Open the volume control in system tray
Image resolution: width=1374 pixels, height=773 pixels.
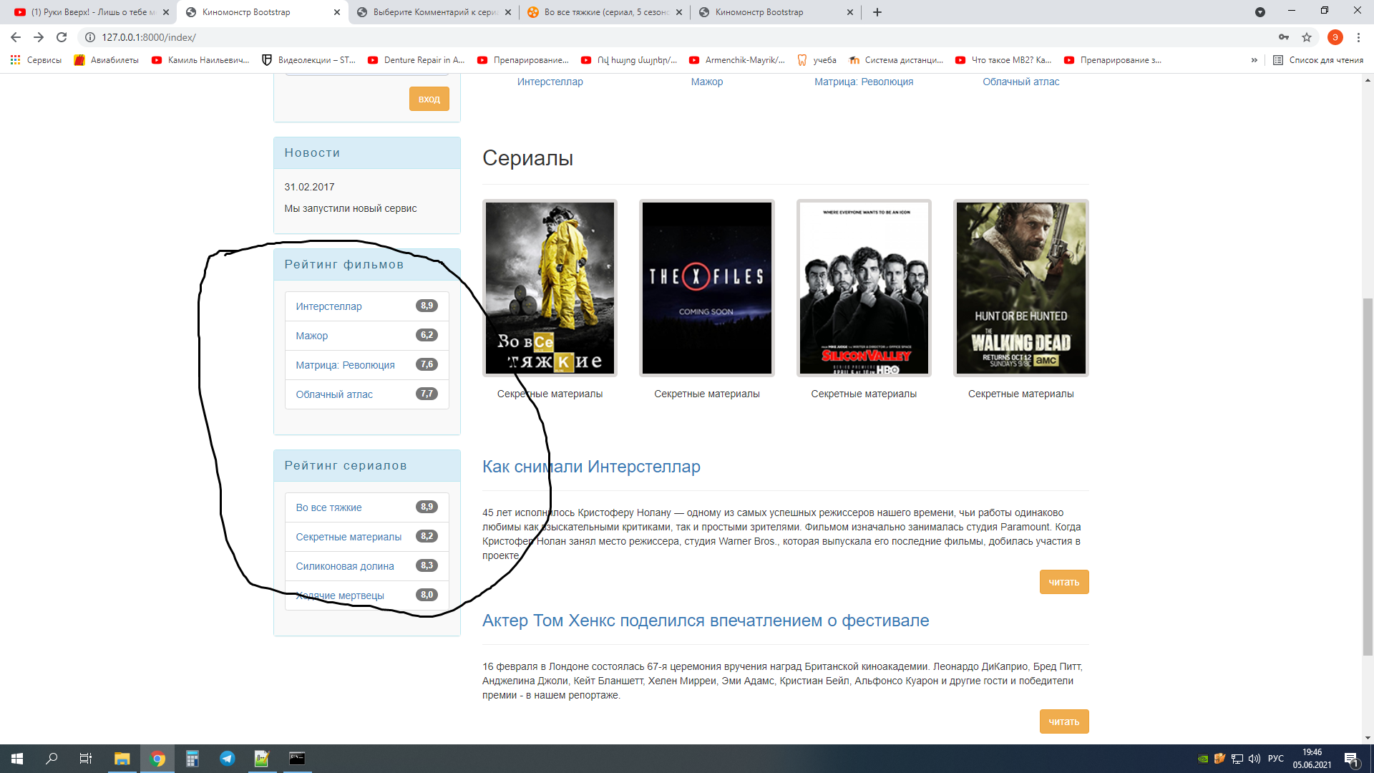1254,759
